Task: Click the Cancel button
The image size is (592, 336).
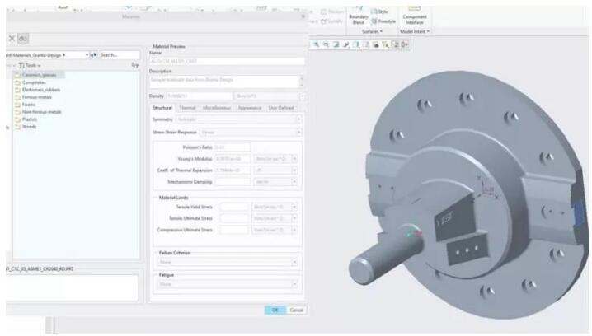Action: (x=296, y=310)
